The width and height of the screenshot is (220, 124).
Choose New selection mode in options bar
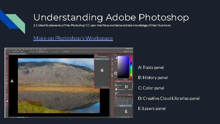(12, 52)
